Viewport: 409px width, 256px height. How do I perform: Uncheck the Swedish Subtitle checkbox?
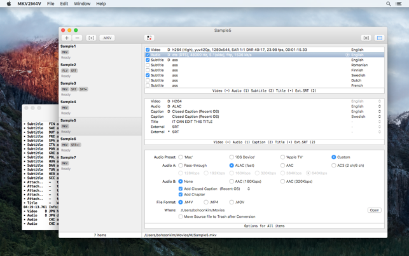point(148,75)
